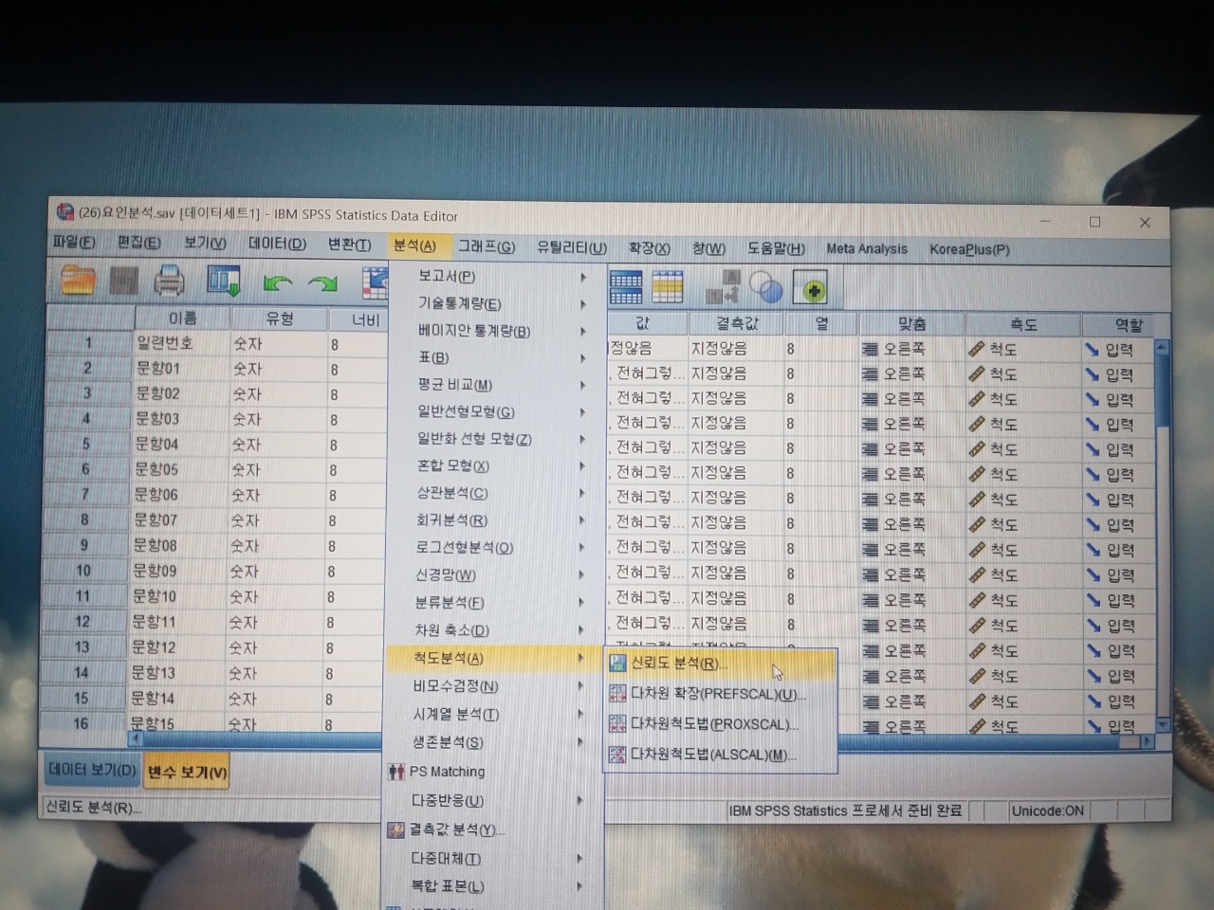
Task: Click the 입력 role cell for 일련번호
Action: click(x=1118, y=350)
